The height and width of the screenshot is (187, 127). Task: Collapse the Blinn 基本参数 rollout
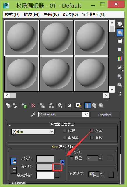tap(62, 147)
